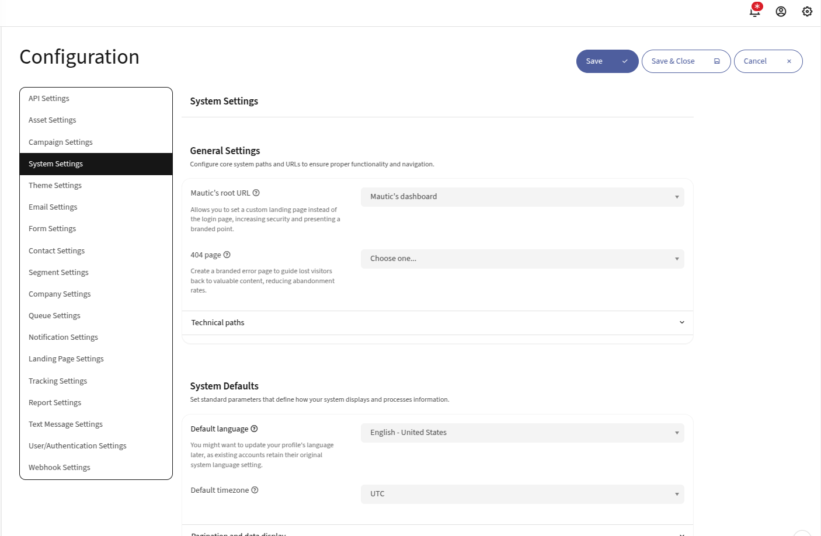Open the Campaign Settings section

tap(60, 142)
